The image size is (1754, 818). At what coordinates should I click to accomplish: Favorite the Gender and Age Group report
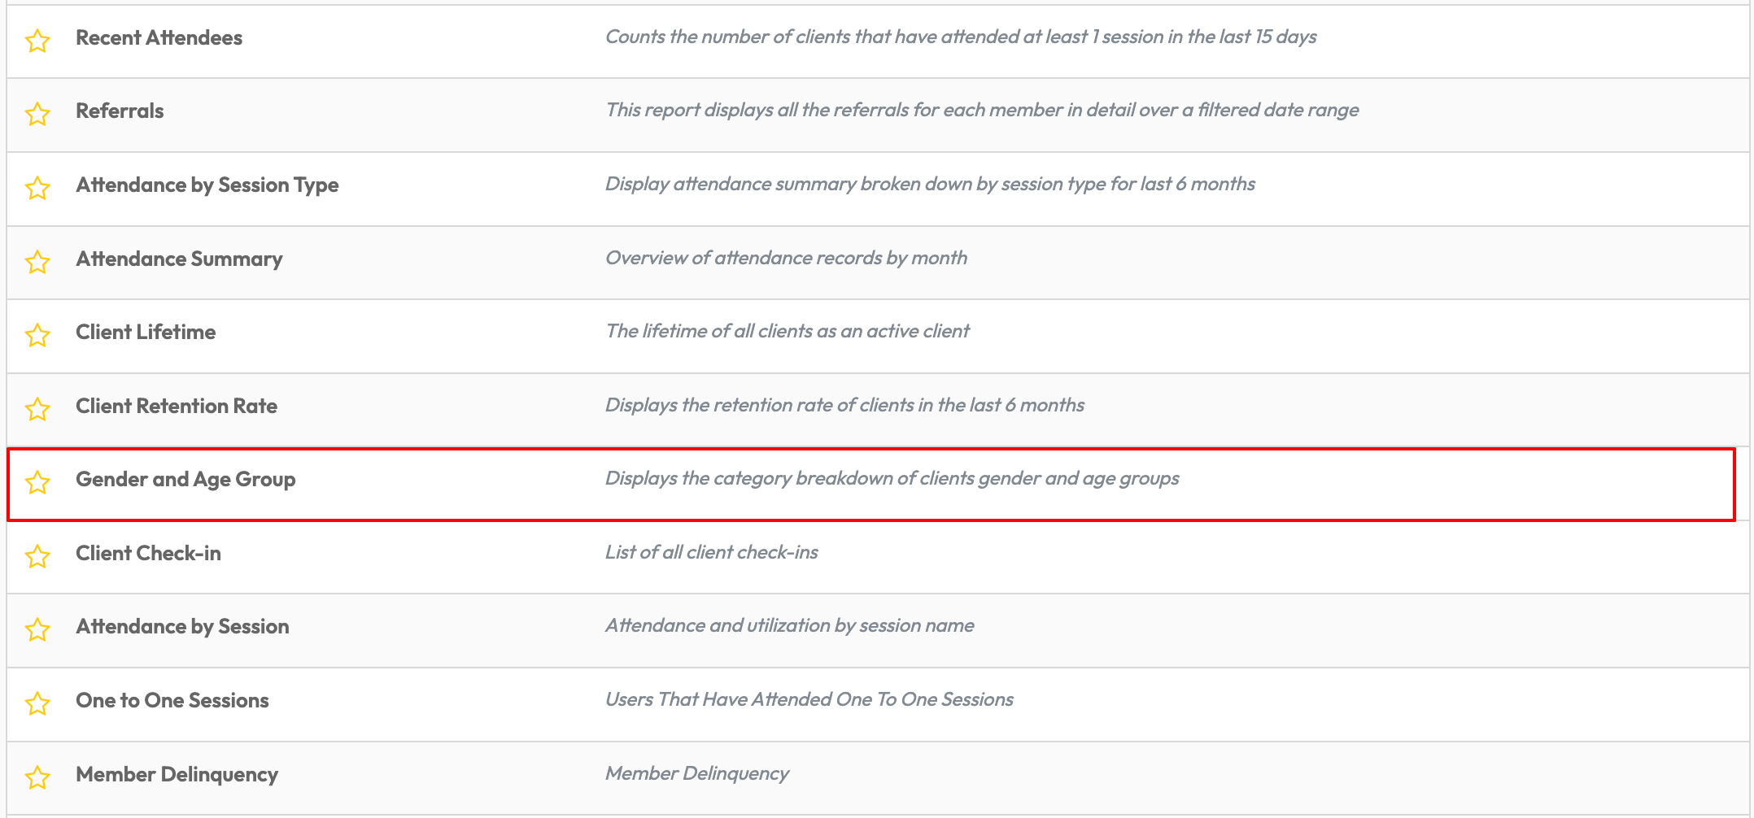tap(37, 481)
